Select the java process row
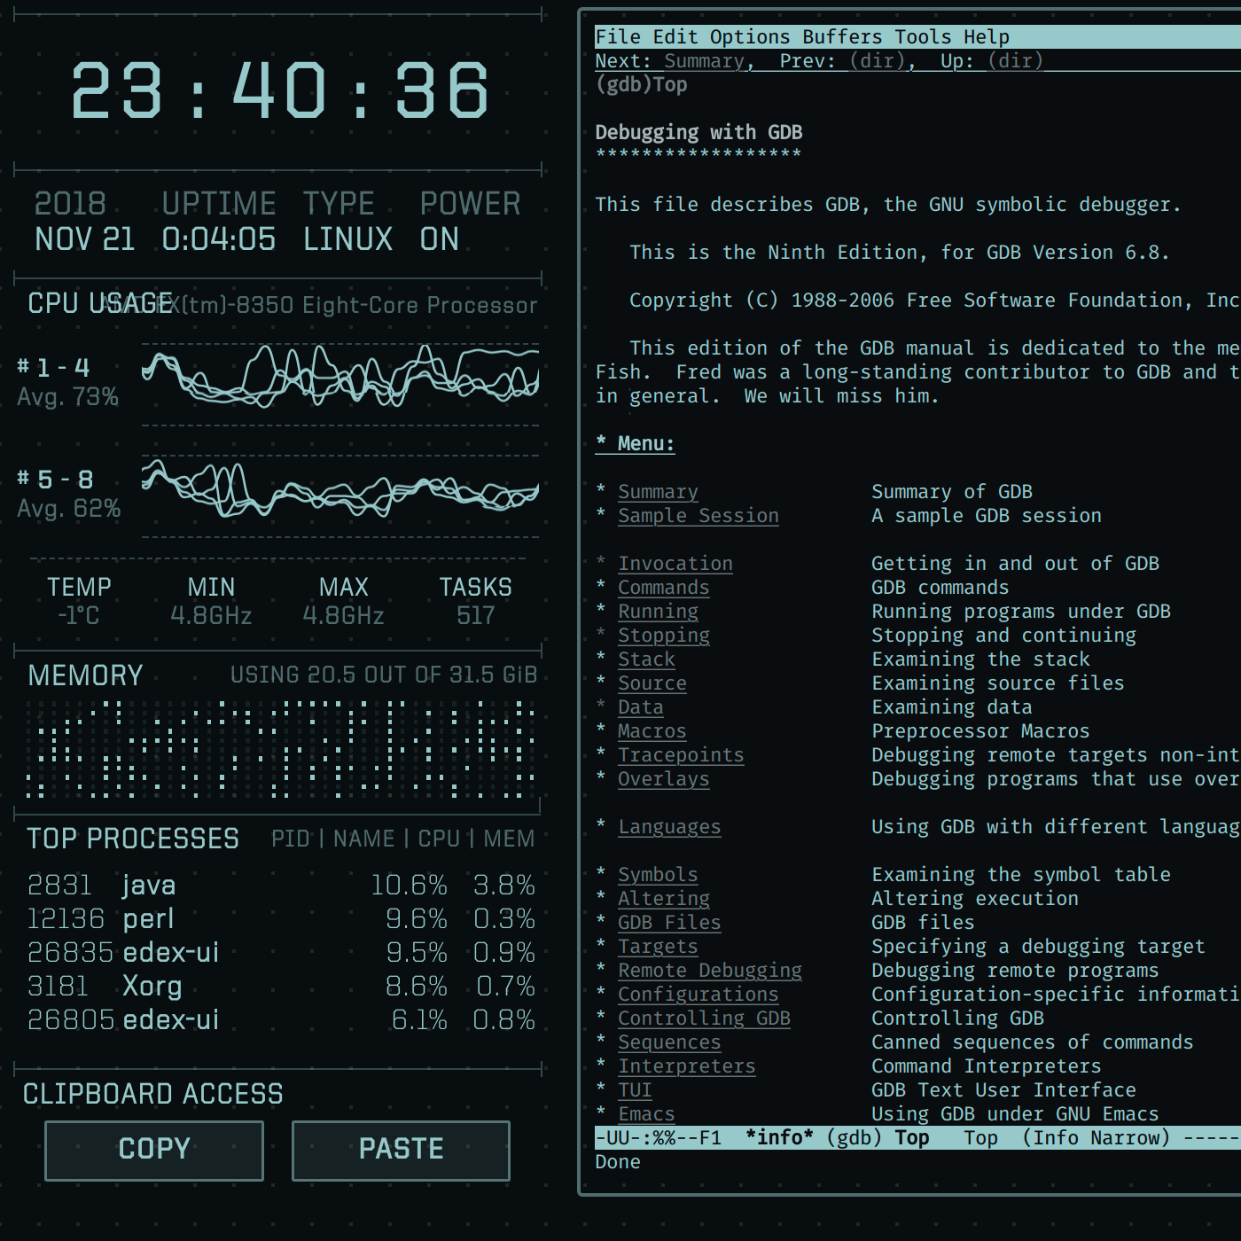Viewport: 1241px width, 1241px height. pyautogui.click(x=280, y=886)
